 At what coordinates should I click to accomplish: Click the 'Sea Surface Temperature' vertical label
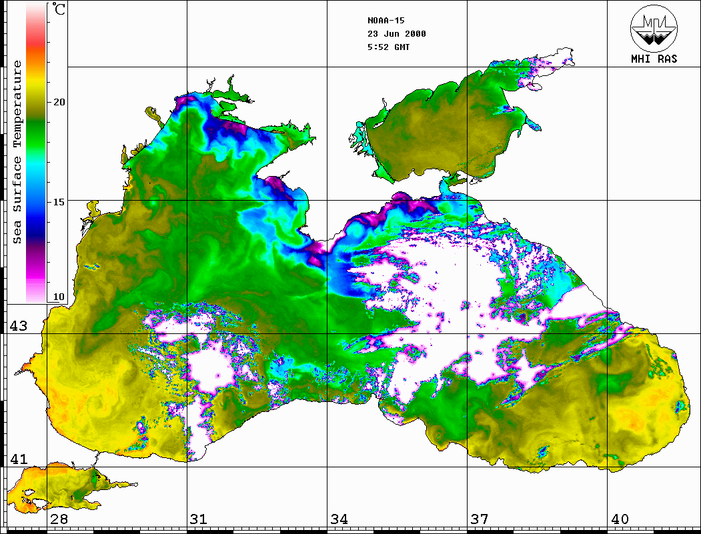click(x=17, y=153)
